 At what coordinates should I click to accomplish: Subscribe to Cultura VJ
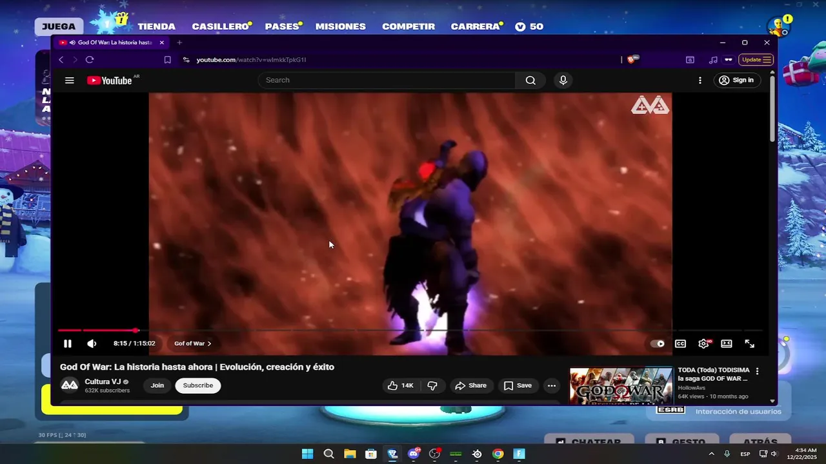[198, 385]
